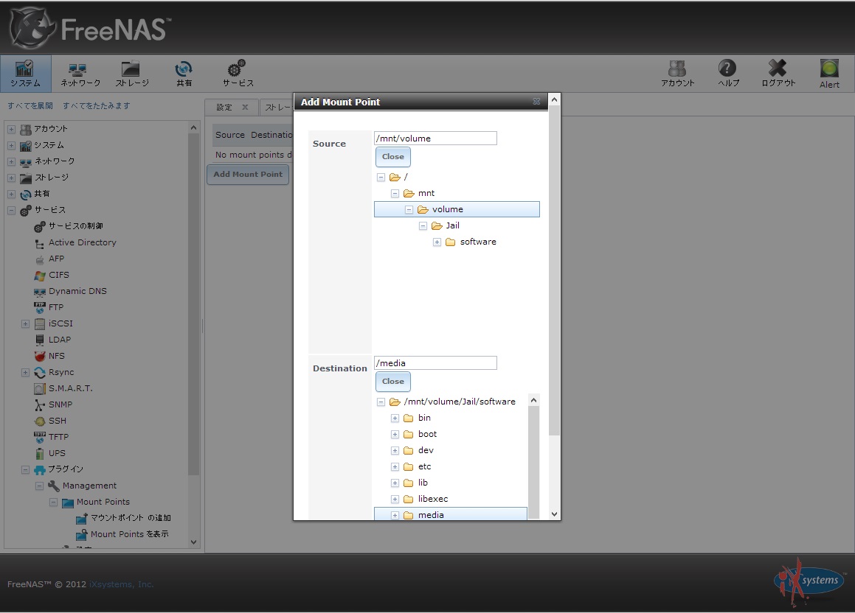Viewport: 855px width, 613px height.
Task: Click the Destination path input field
Action: point(435,363)
